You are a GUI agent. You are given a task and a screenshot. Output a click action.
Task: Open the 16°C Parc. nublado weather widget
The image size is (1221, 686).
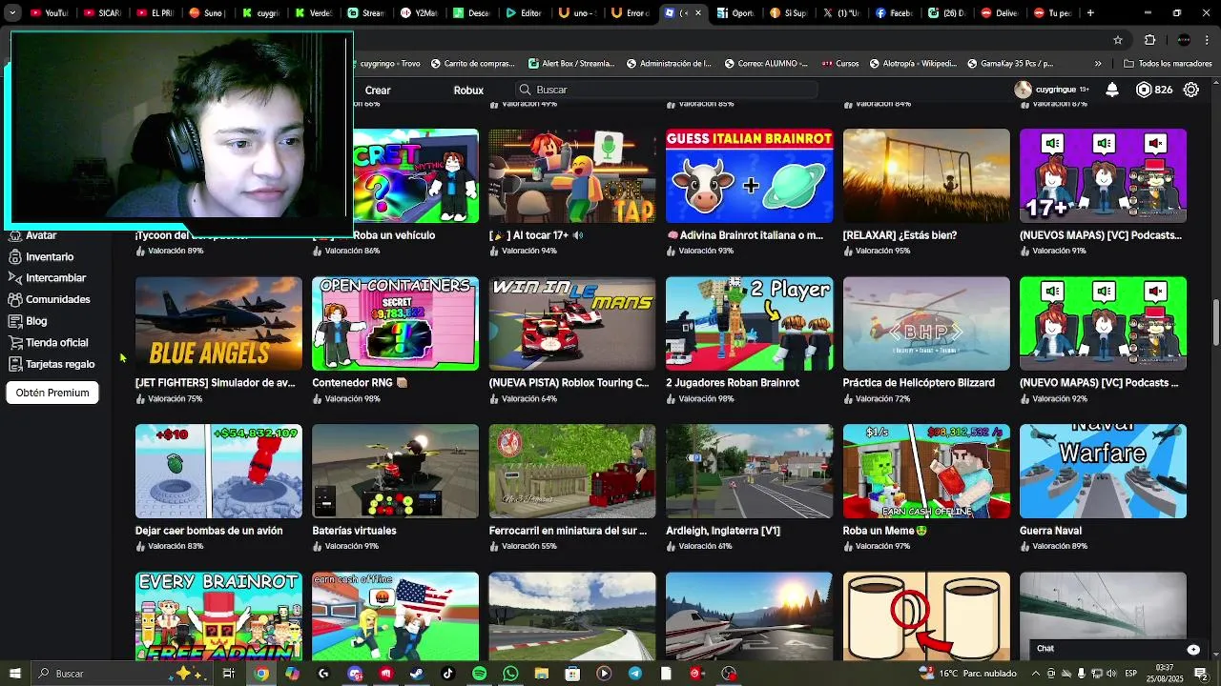[x=967, y=674]
